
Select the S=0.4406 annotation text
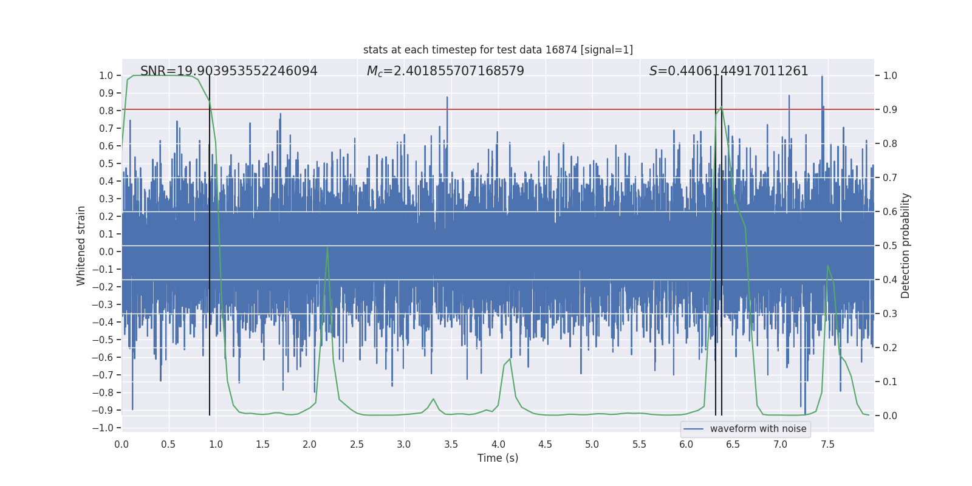(728, 71)
